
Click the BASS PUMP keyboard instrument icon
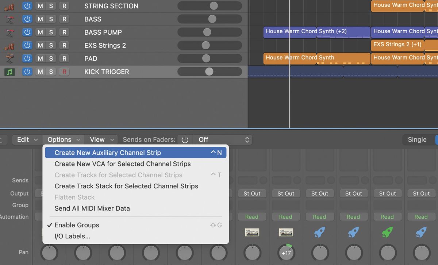point(9,32)
